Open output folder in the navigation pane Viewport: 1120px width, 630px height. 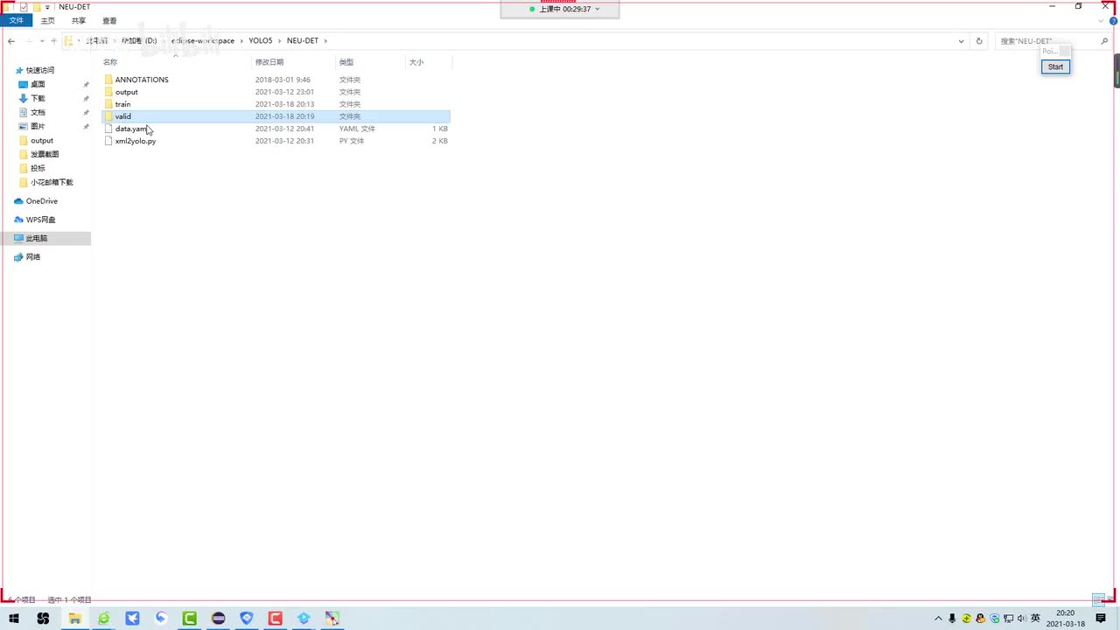[x=41, y=141]
